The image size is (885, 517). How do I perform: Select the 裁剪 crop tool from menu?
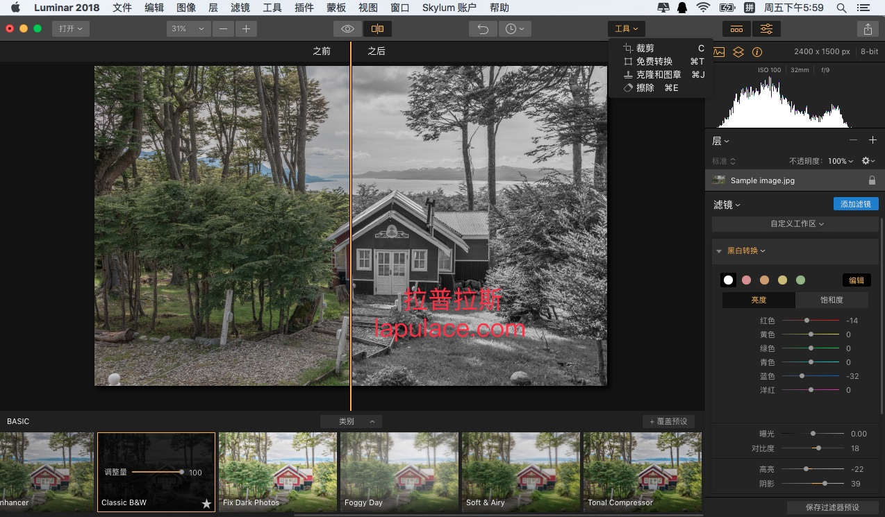(x=645, y=49)
